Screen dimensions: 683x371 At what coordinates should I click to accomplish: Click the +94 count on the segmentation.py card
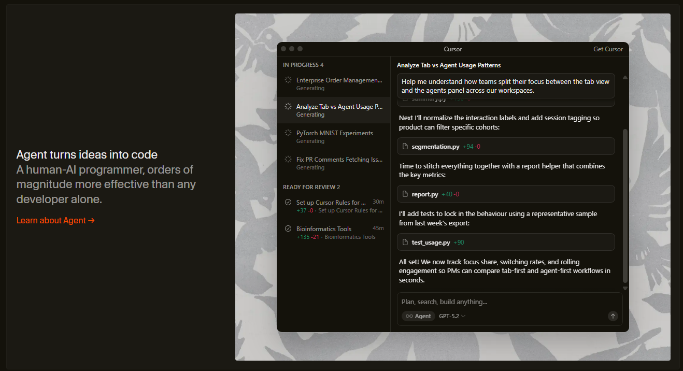click(x=468, y=147)
